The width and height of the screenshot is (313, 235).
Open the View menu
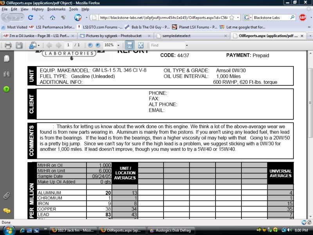pyautogui.click(x=24, y=9)
